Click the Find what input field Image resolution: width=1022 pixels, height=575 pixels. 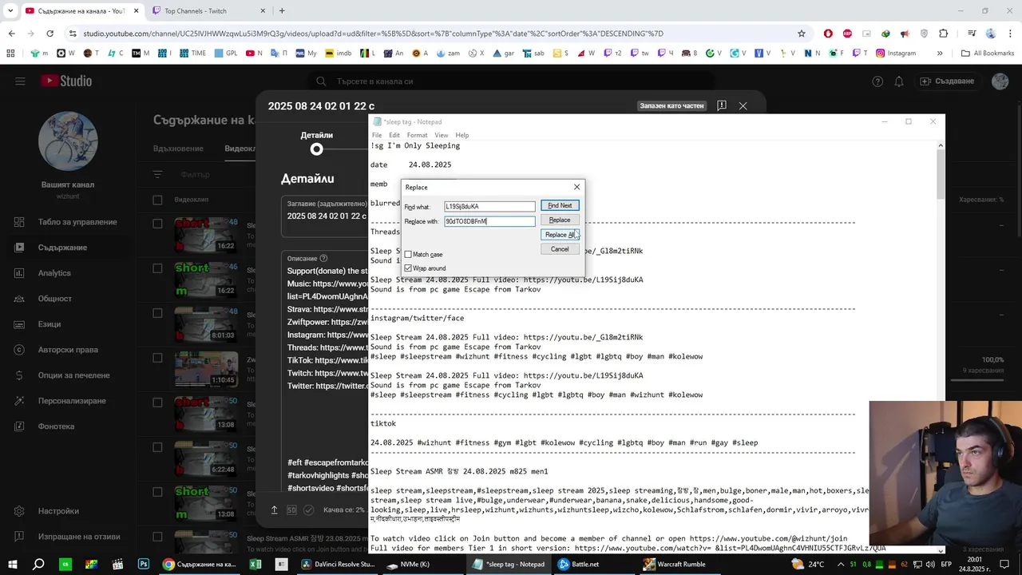489,206
